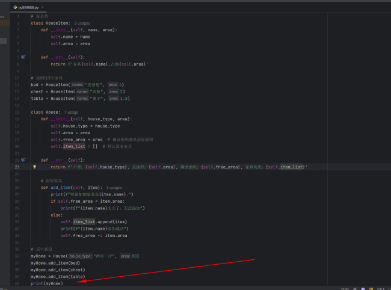Click line number 1 in the gutter
This screenshot has height=290, width=391.
(x=18, y=16)
